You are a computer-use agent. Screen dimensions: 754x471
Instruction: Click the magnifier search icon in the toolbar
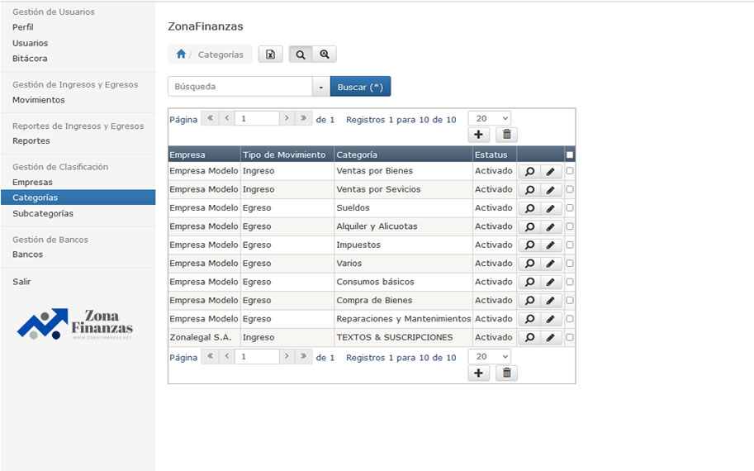tap(301, 55)
